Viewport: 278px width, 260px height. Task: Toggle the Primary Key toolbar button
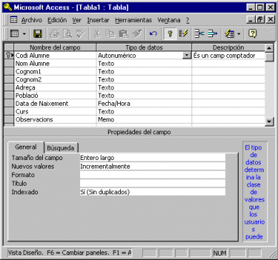point(170,34)
